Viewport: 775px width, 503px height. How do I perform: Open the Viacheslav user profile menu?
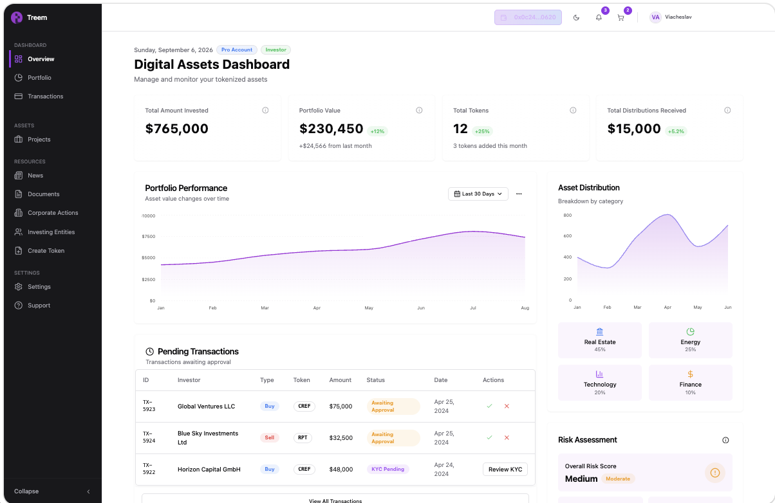pyautogui.click(x=671, y=17)
